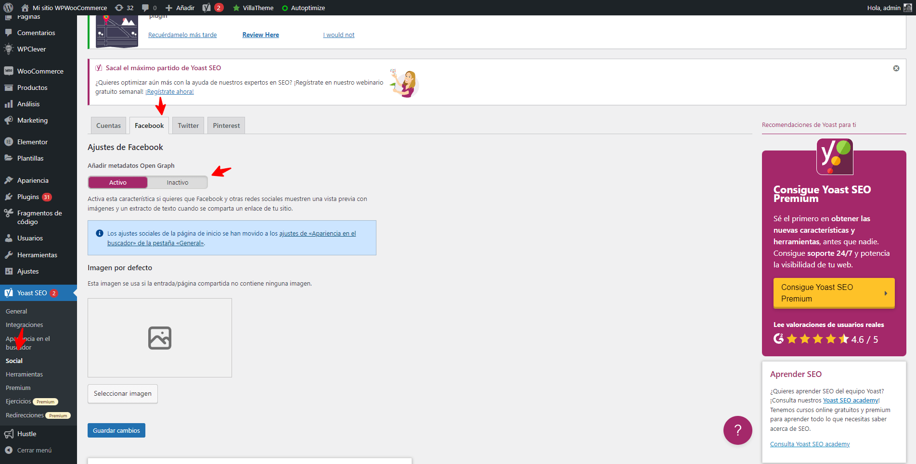
Task: Open Redirecciones Premium submenu item
Action: (x=38, y=415)
